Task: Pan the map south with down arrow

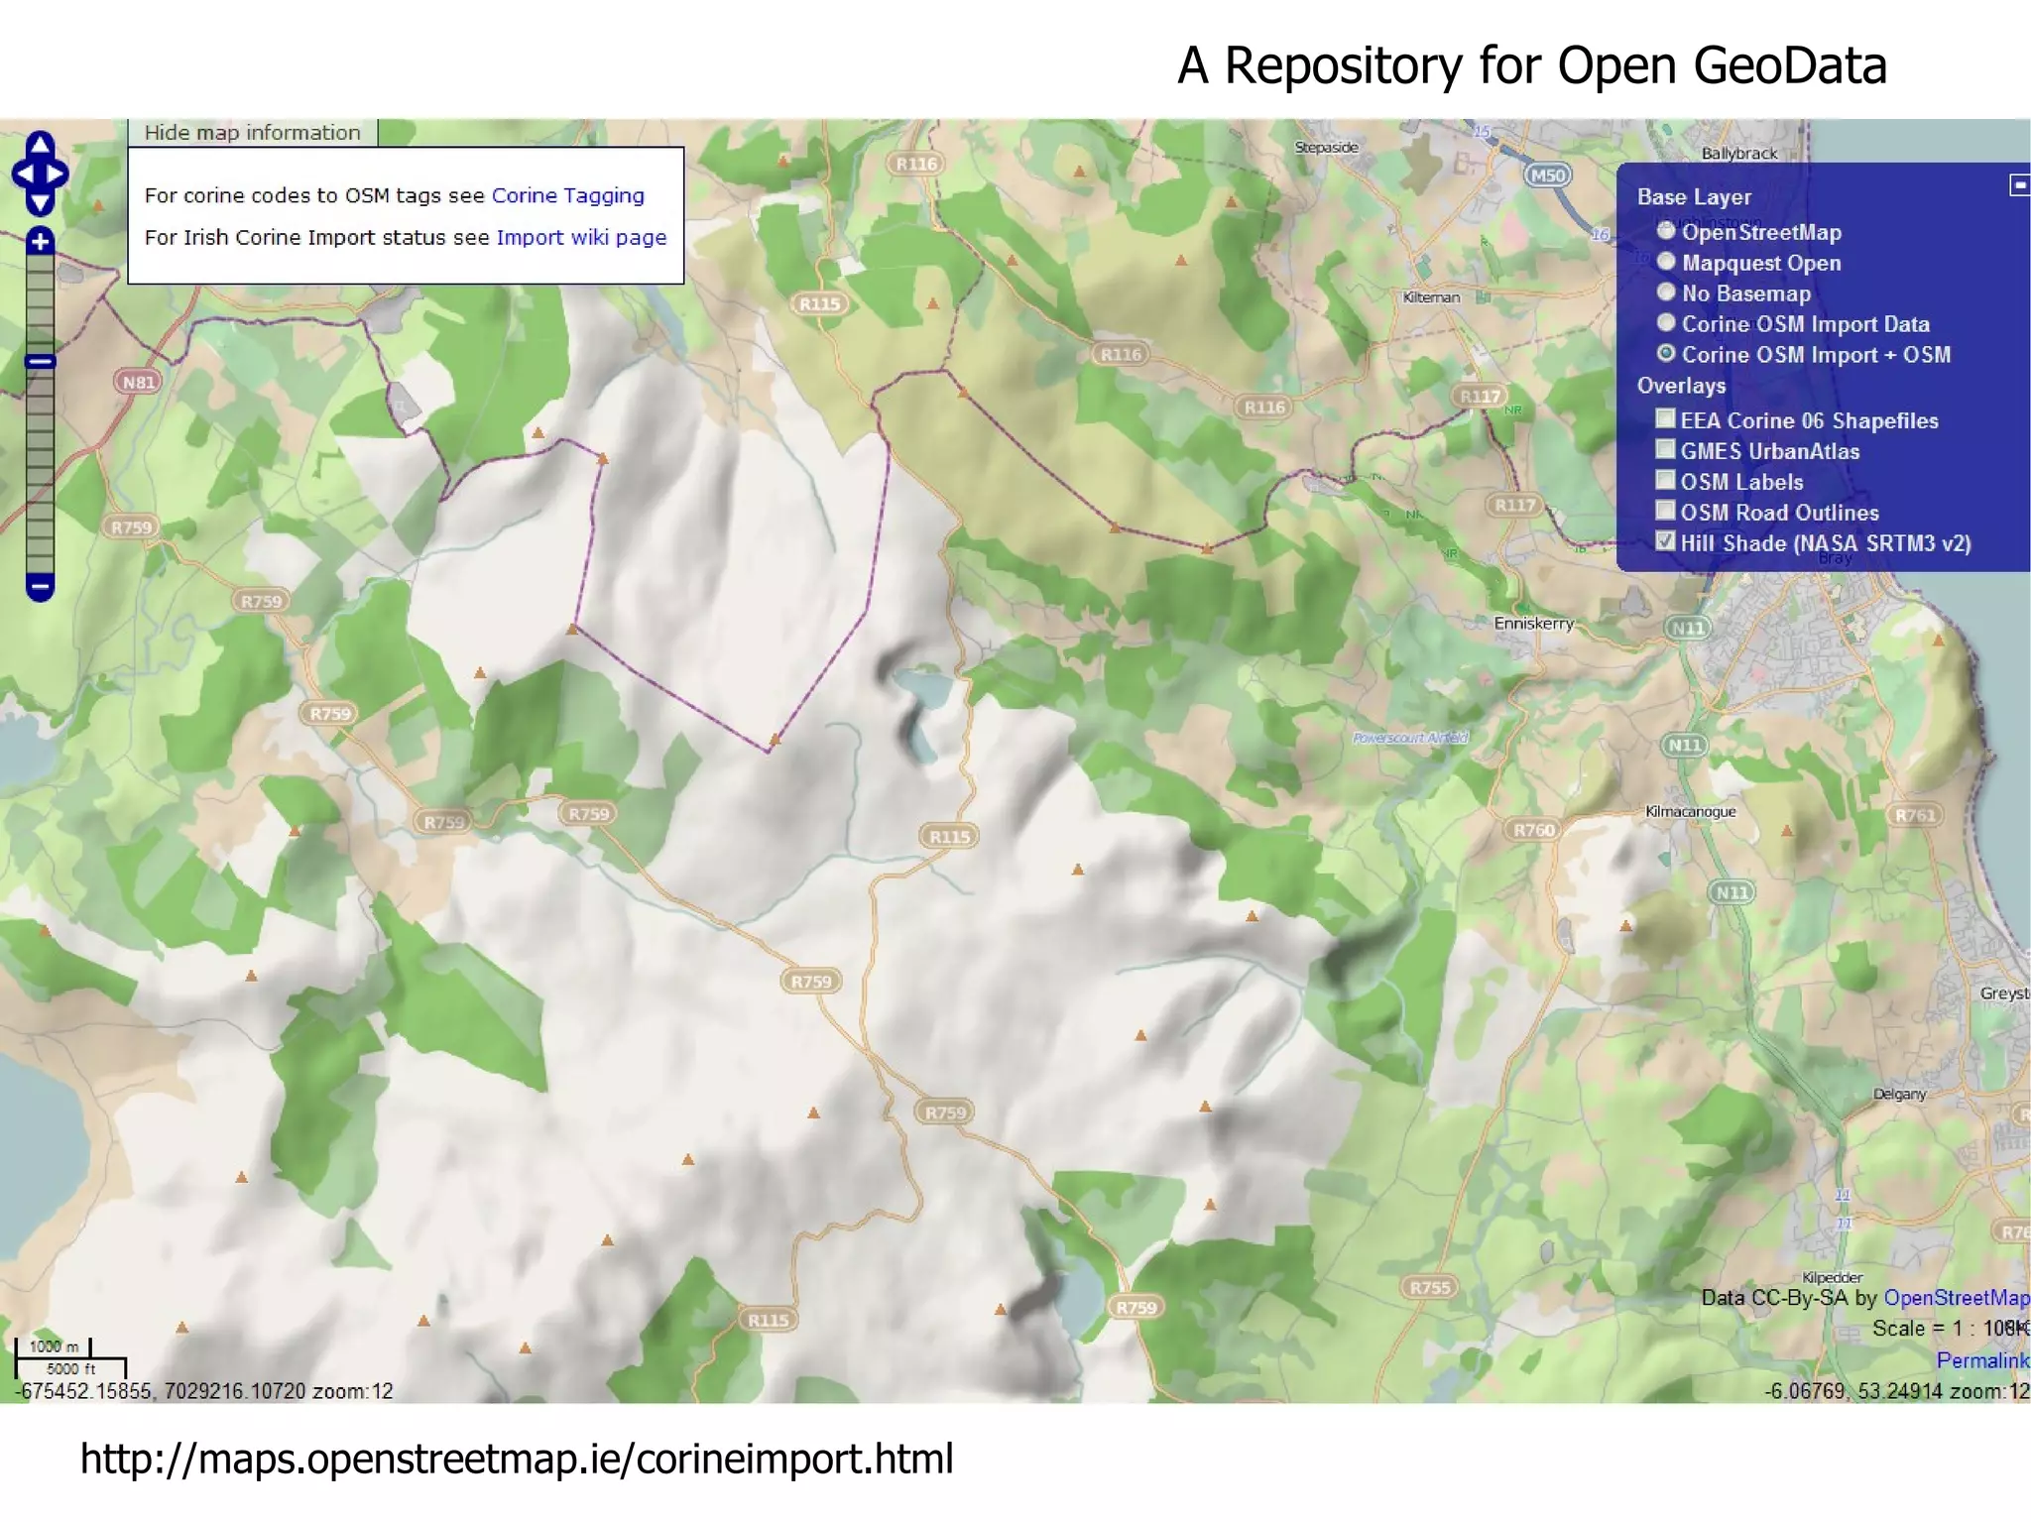Action: point(40,203)
